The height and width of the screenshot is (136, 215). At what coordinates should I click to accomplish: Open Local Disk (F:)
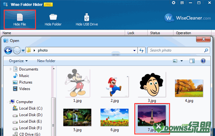pos(30,128)
